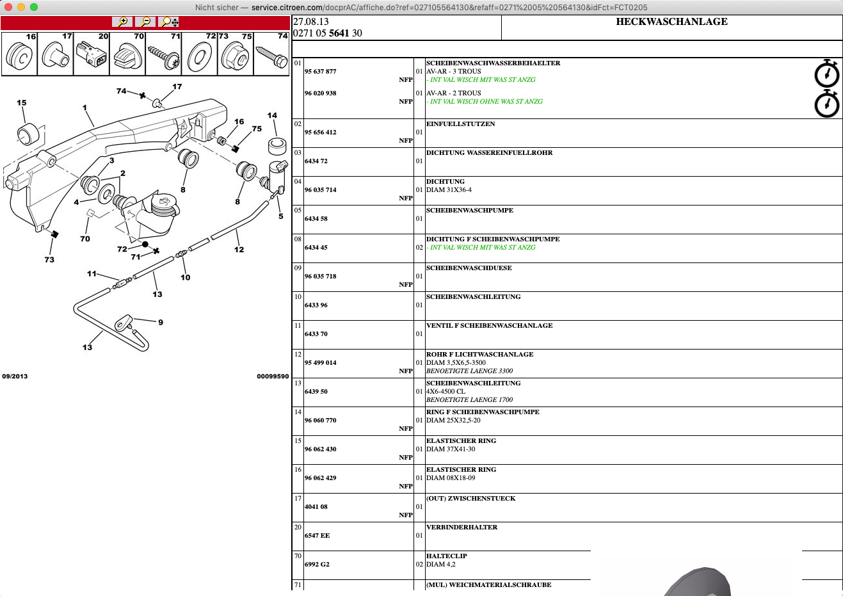Open part thumbnail 17 spacer piece
The image size is (843, 596).
56,54
